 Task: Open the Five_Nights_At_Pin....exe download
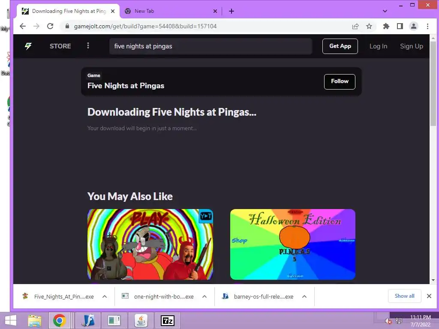coord(59,296)
